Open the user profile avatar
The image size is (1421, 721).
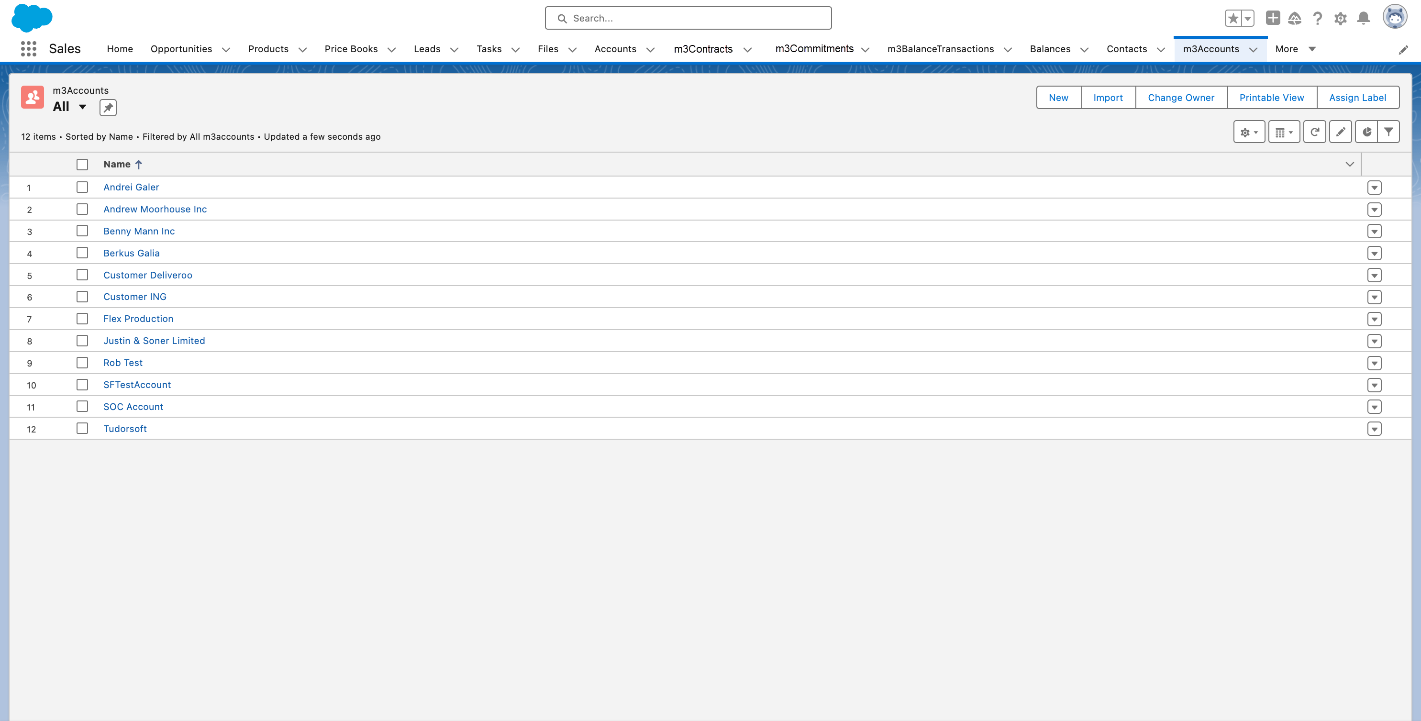(1395, 17)
